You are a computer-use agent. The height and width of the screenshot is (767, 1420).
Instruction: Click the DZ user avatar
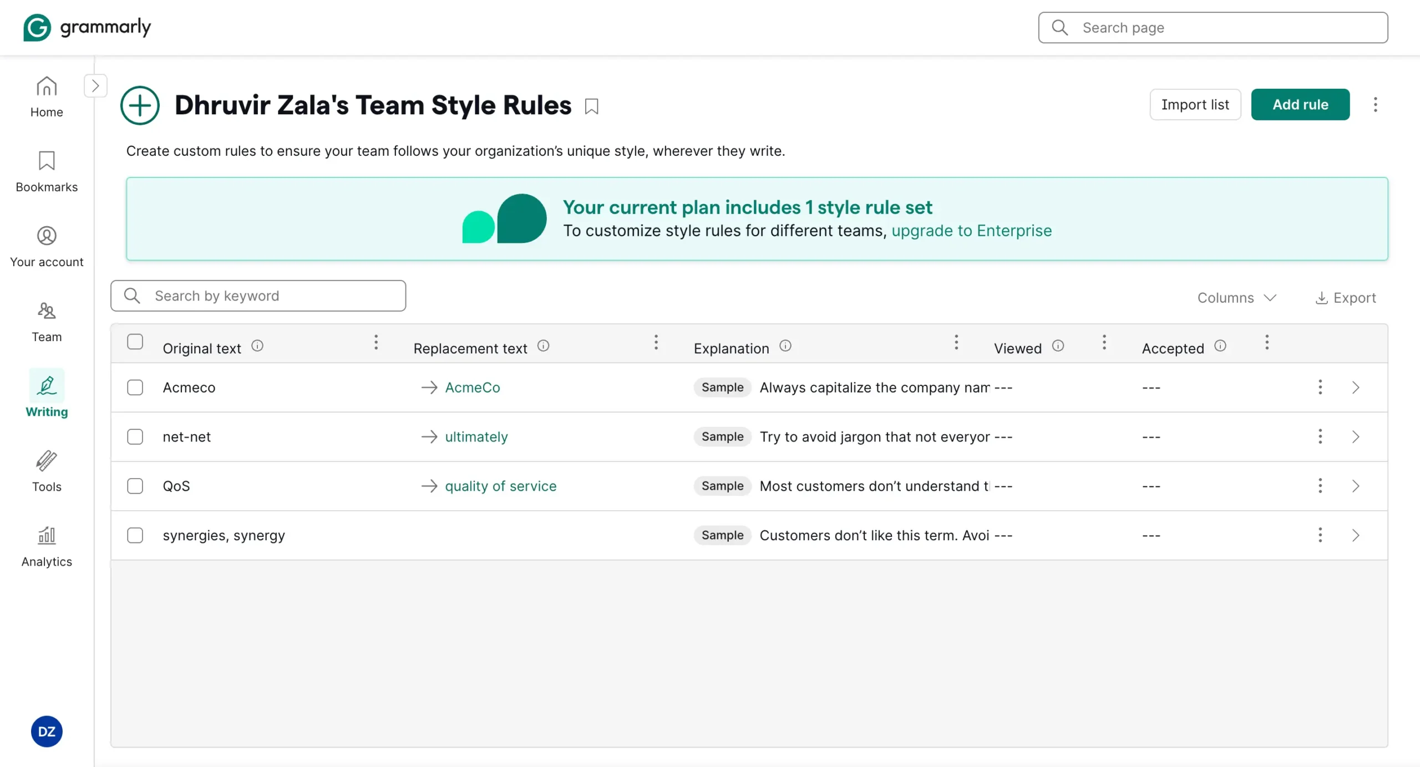47,732
